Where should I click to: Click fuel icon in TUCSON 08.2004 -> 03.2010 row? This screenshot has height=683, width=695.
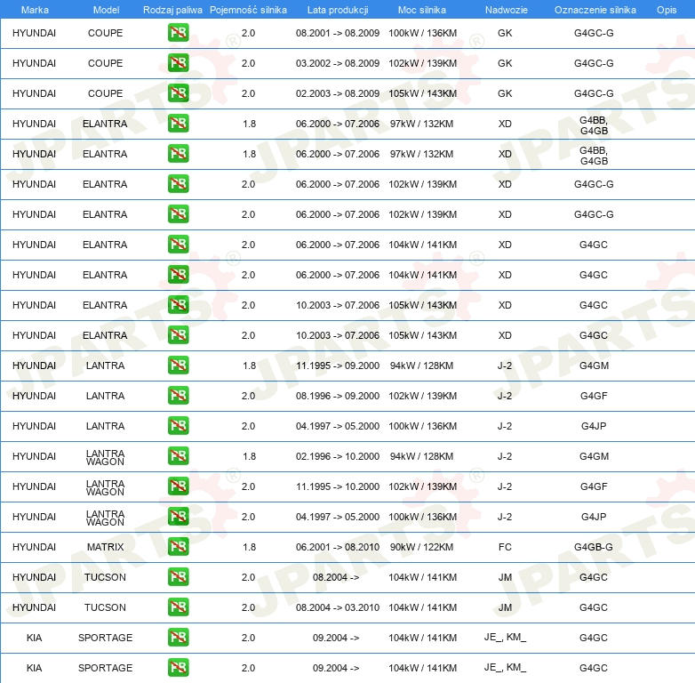pyautogui.click(x=178, y=607)
